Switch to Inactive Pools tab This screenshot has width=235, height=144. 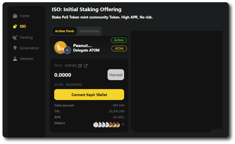(x=89, y=31)
